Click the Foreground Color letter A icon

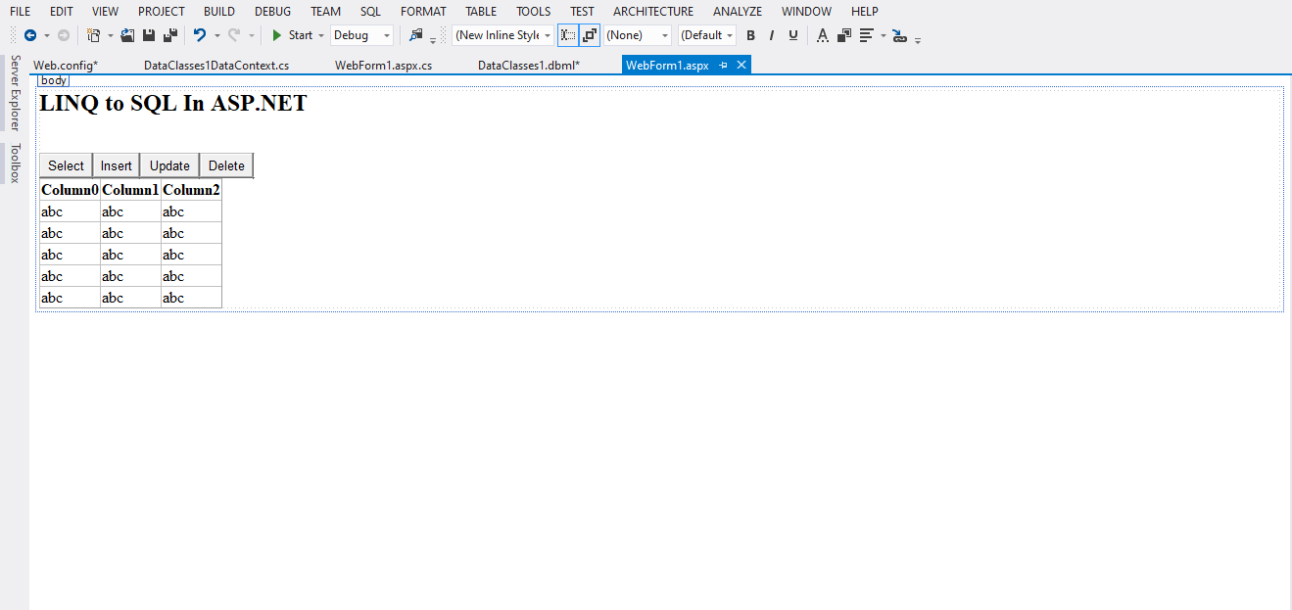click(823, 35)
